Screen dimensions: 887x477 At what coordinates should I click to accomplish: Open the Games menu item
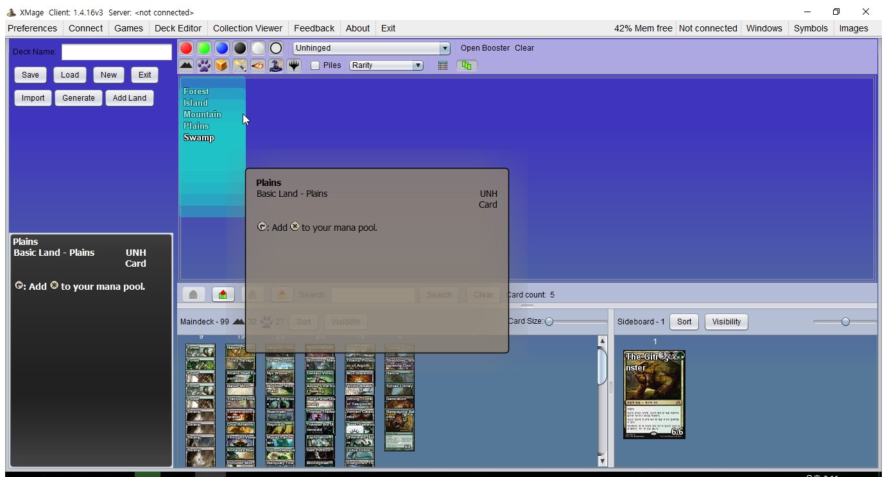[128, 28]
